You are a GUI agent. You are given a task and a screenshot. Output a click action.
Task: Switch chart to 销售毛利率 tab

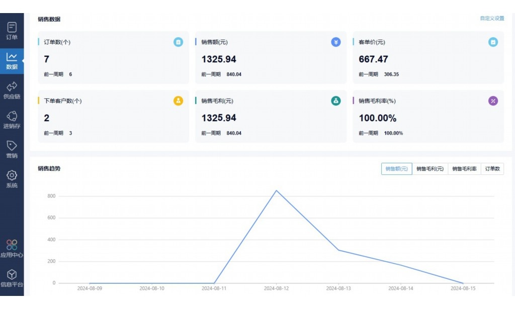(464, 169)
